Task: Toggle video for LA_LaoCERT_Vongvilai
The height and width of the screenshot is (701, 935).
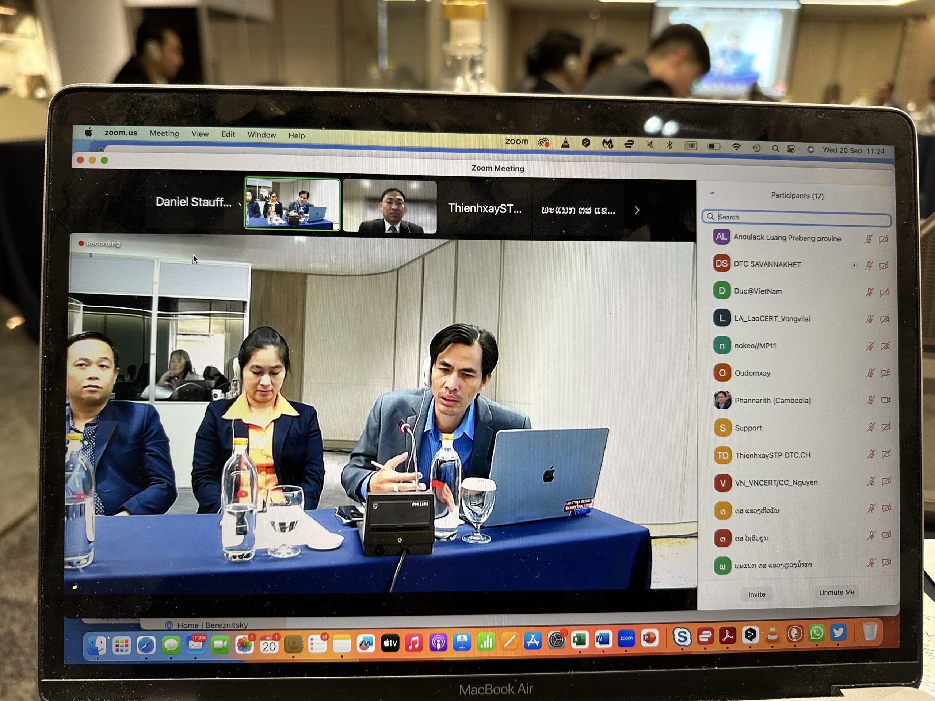Action: tap(885, 319)
